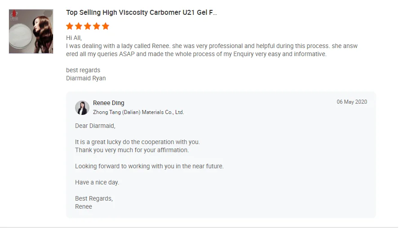Click the fourth orange rating star

pyautogui.click(x=97, y=26)
